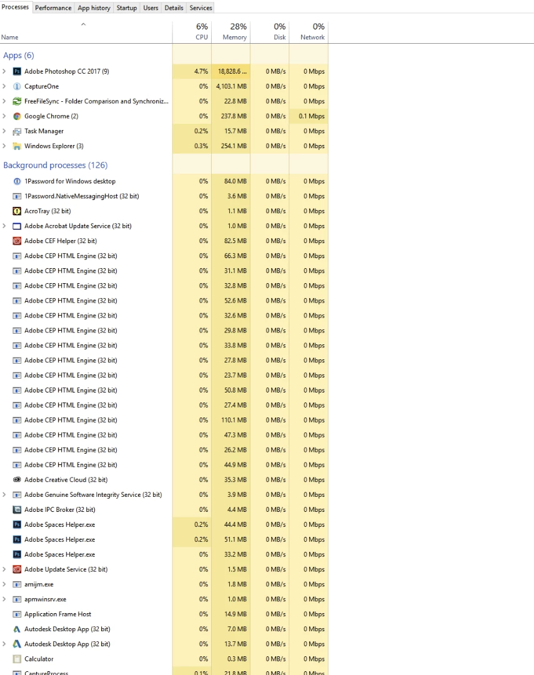Image resolution: width=534 pixels, height=675 pixels.
Task: Sort processes by the Memory column
Action: [x=230, y=31]
